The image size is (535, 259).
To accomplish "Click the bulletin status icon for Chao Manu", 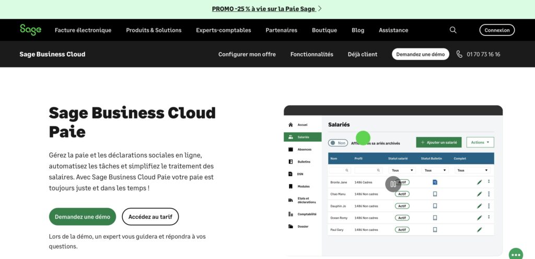I will pos(435,194).
